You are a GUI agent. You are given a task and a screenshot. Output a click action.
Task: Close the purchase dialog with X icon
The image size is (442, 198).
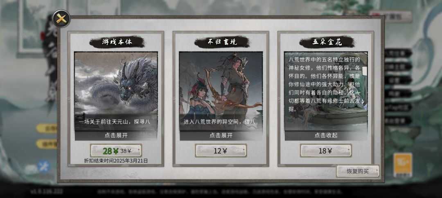coord(61,19)
